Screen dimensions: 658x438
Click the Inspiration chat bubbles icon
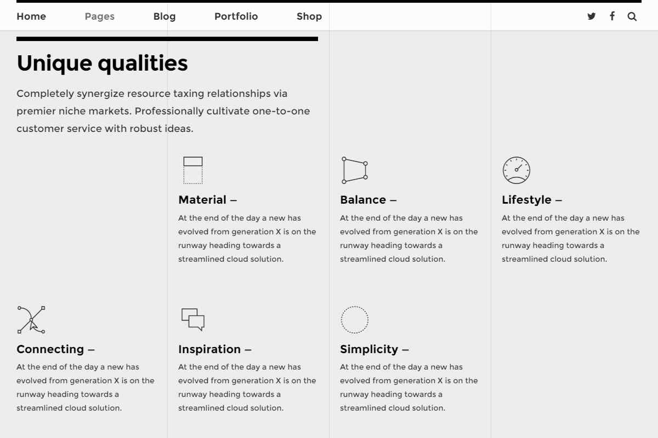(x=193, y=319)
